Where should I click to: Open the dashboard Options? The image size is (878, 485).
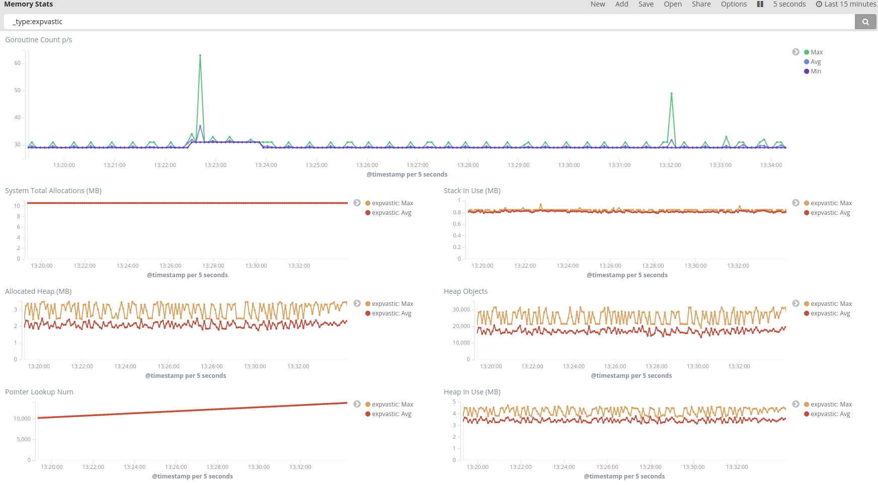click(x=734, y=4)
